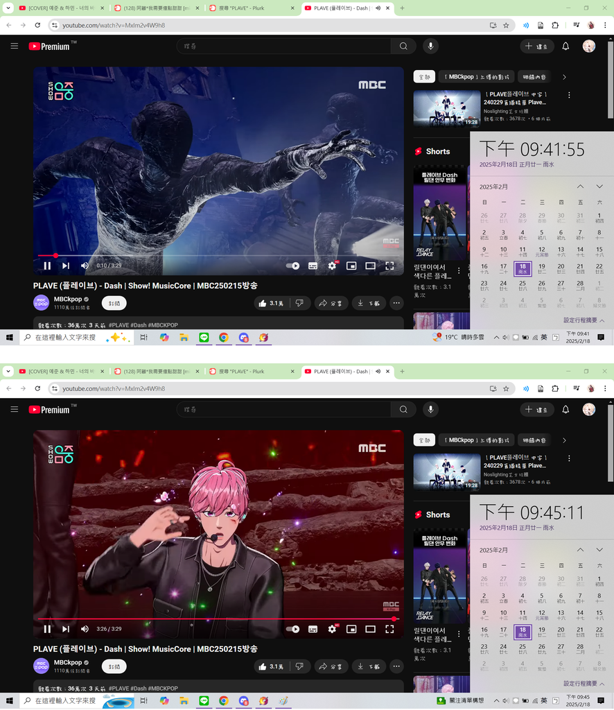Screen dimensions: 614x710
Task: Like the video in the lower screenshot
Action: point(271,666)
